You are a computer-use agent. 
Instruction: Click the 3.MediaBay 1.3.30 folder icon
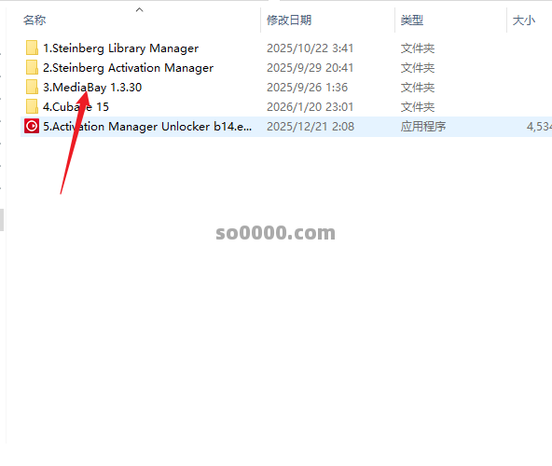point(32,87)
